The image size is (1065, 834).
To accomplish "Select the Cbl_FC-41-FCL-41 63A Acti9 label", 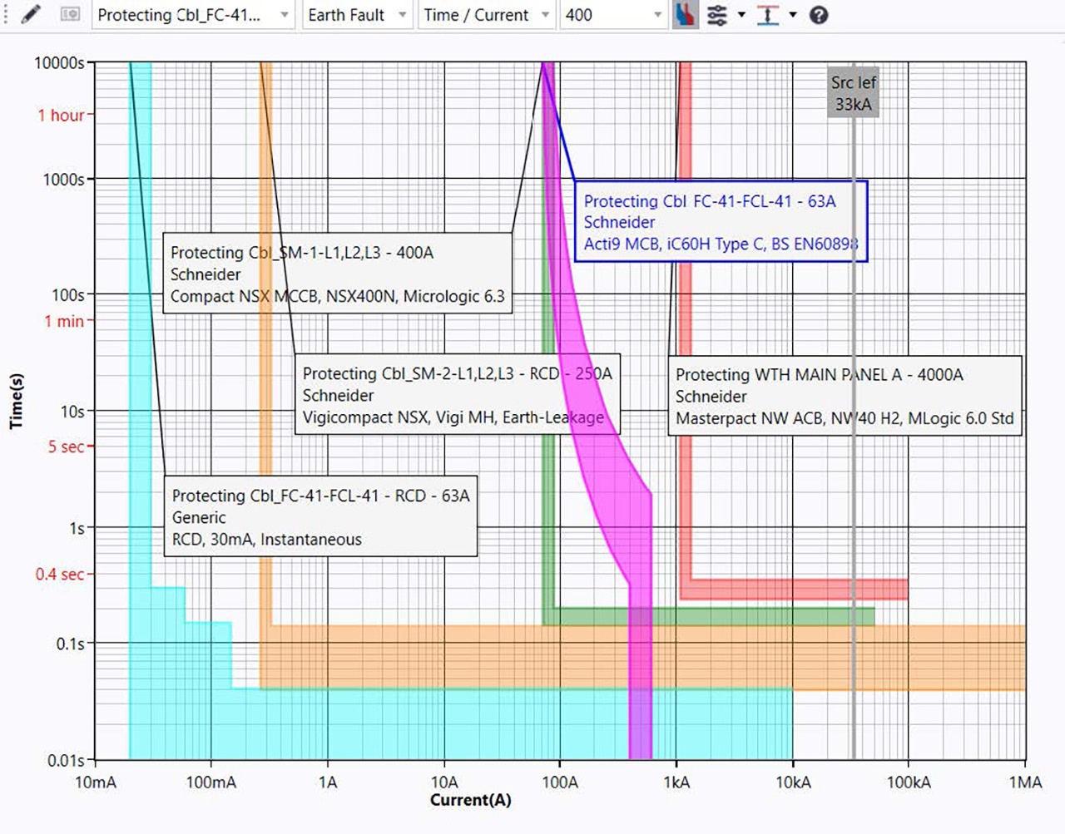I will pyautogui.click(x=721, y=221).
